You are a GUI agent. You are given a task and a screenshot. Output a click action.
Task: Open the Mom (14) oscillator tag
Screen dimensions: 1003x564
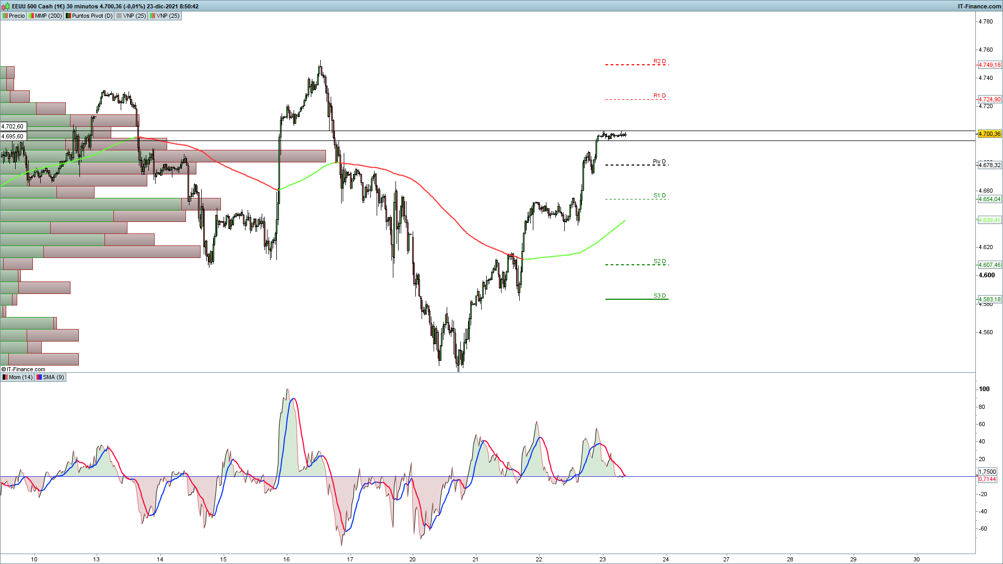coord(17,377)
